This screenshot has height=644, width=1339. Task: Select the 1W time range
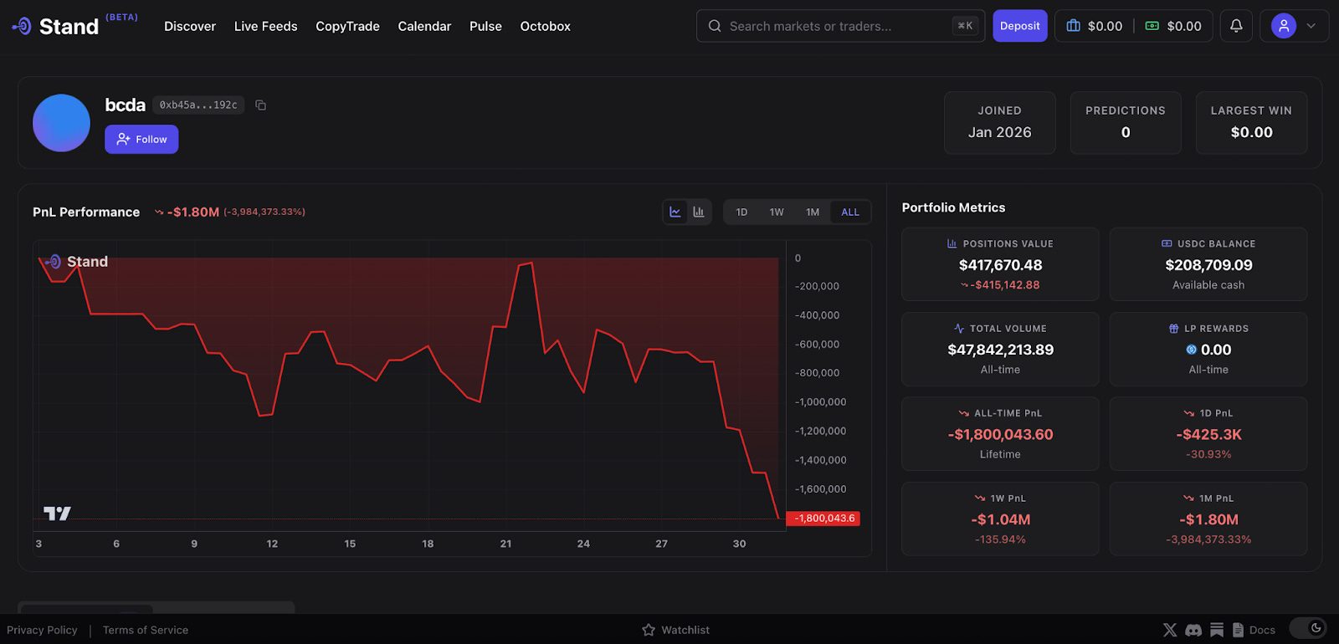(777, 212)
